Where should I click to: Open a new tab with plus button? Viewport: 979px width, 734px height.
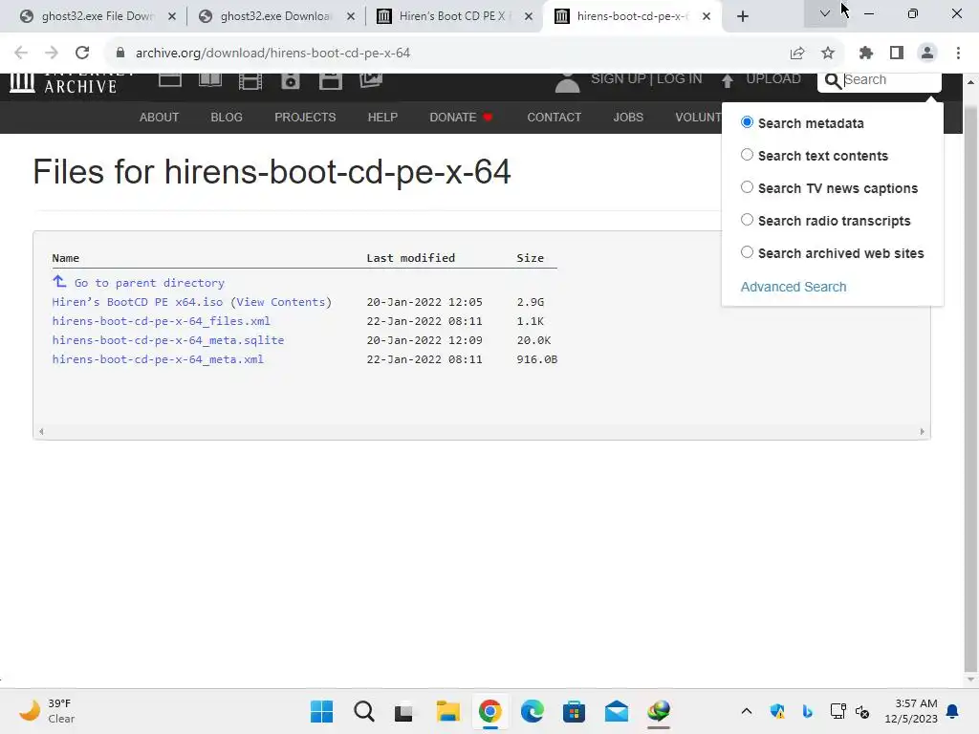[742, 16]
